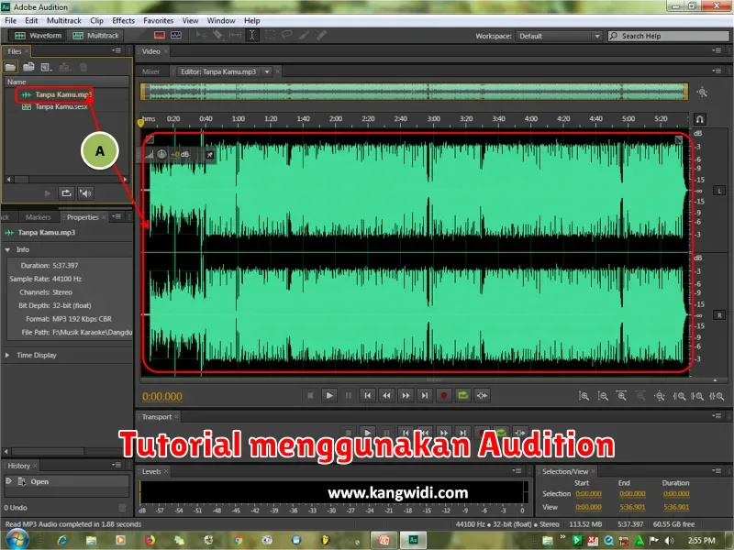734x550 pixels.
Task: Click the Name column header in Files
Action: point(66,82)
